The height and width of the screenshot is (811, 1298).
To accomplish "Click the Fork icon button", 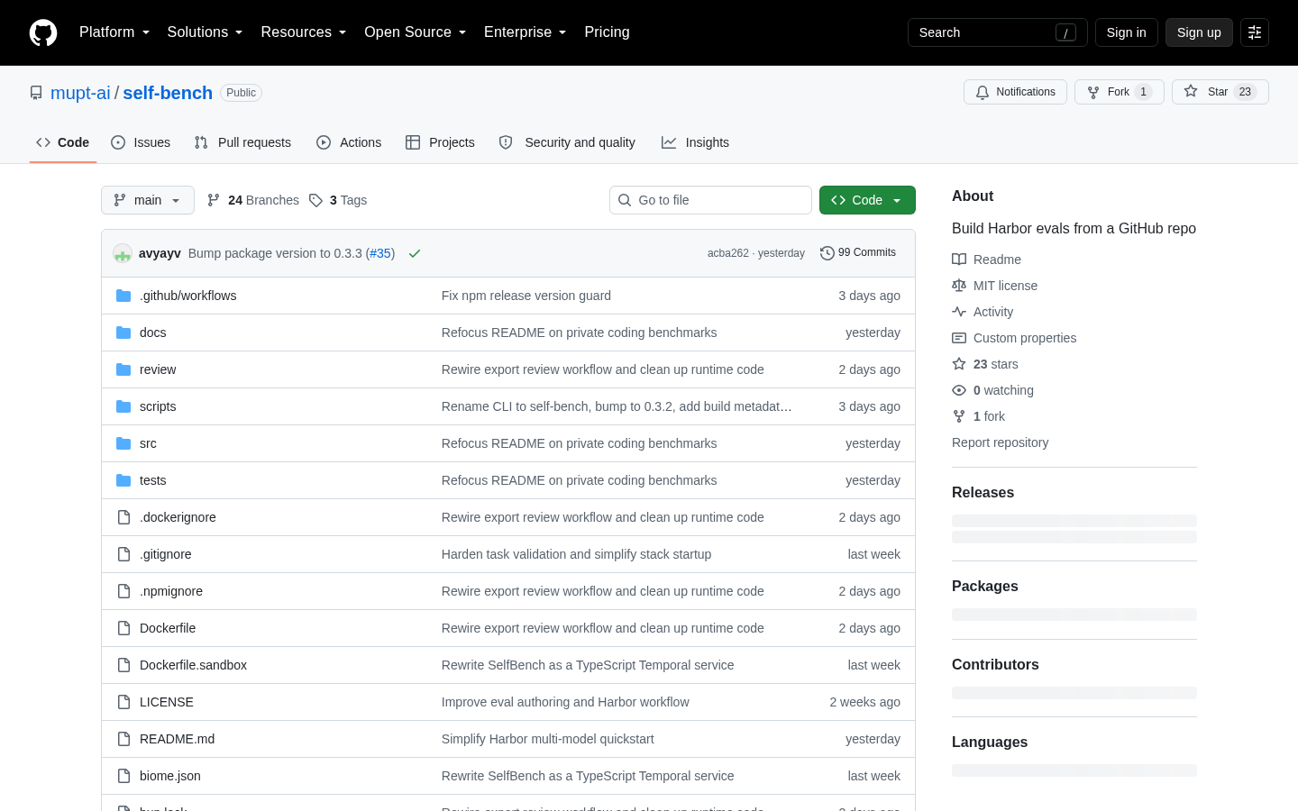I will [x=1120, y=92].
